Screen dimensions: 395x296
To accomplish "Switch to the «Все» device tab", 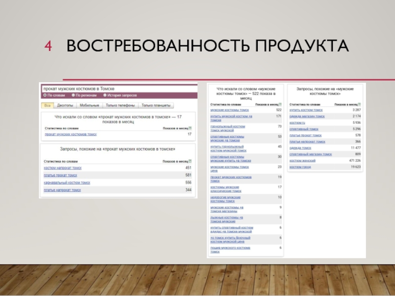I will [x=47, y=105].
